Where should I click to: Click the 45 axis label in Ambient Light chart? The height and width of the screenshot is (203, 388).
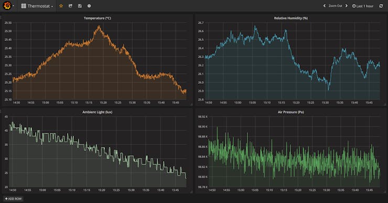point(6,117)
